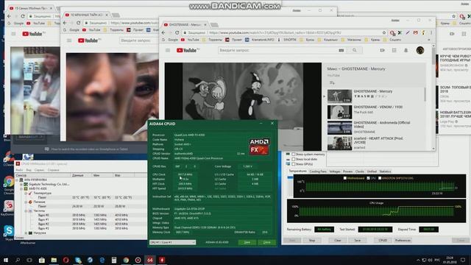Open Google Chrome desktop shortcut
The image size is (471, 265).
(x=9, y=182)
